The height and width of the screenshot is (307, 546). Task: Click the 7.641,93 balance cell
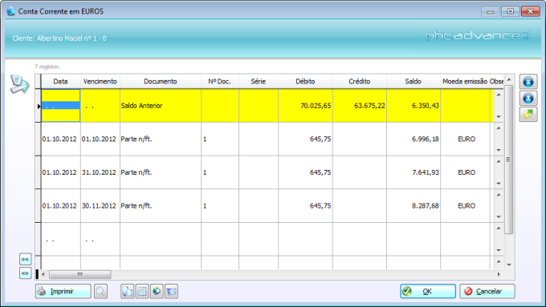coord(414,172)
